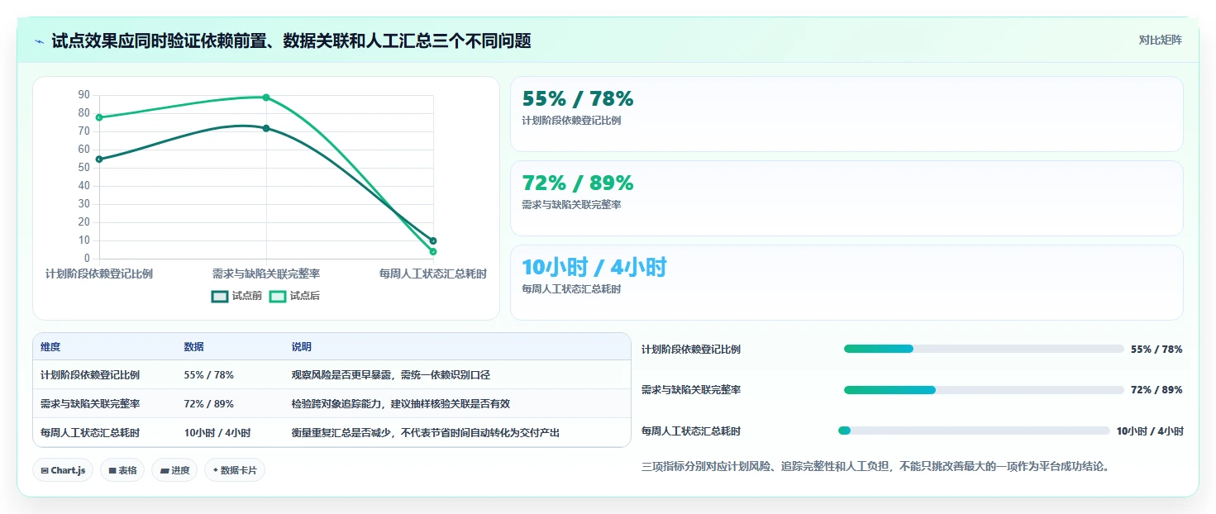Click the 计划阶段依赖登记比例 progress bar

[983, 349]
